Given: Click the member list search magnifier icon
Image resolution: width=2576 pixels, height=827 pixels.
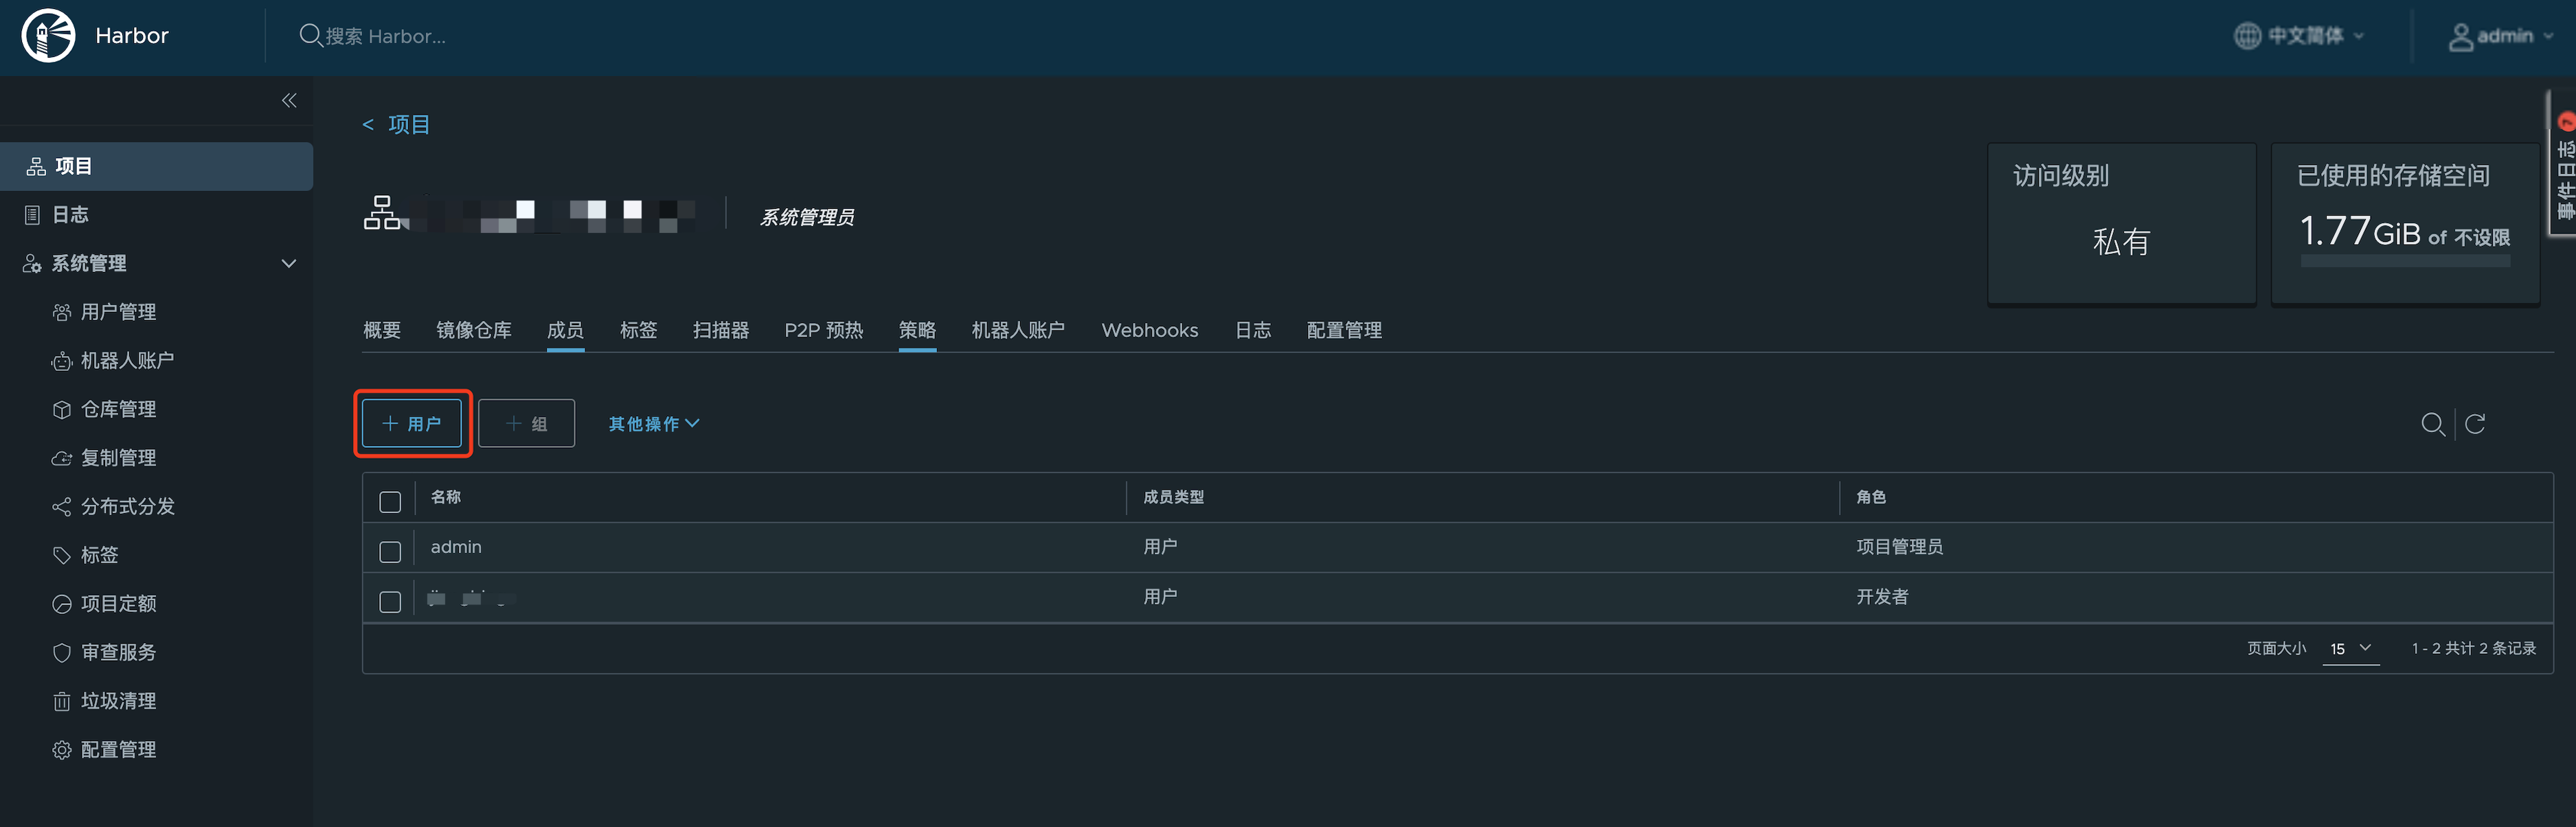Looking at the screenshot, I should tap(2432, 424).
